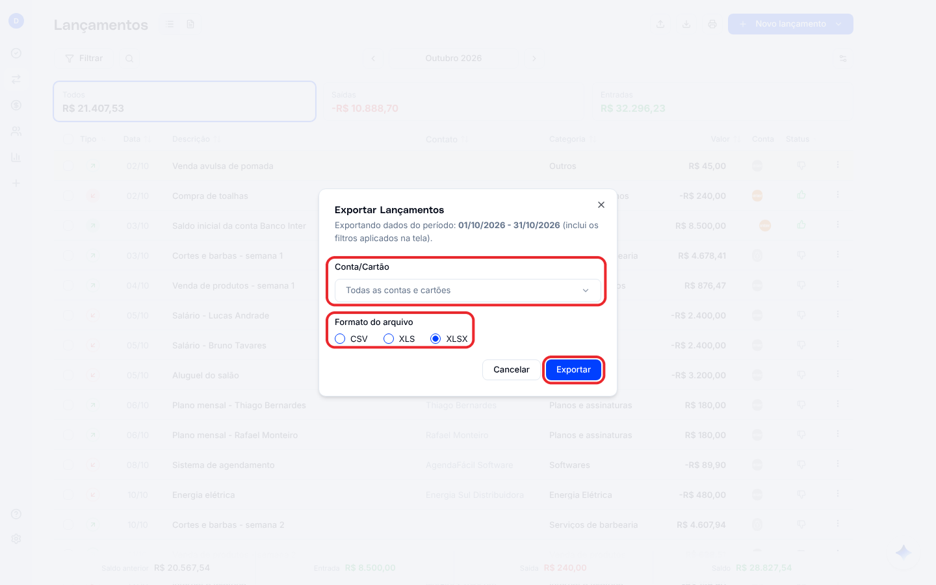936x585 pixels.
Task: Expand the Novo lançamento arrow menu
Action: [839, 24]
